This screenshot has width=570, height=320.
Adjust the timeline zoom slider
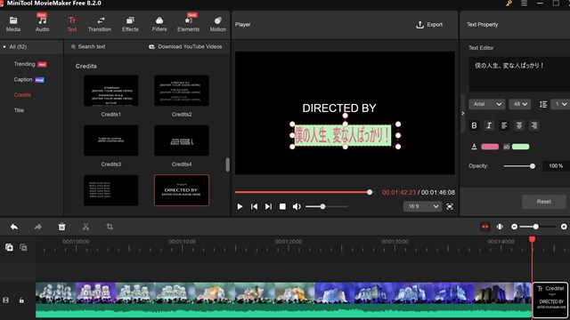[538, 227]
